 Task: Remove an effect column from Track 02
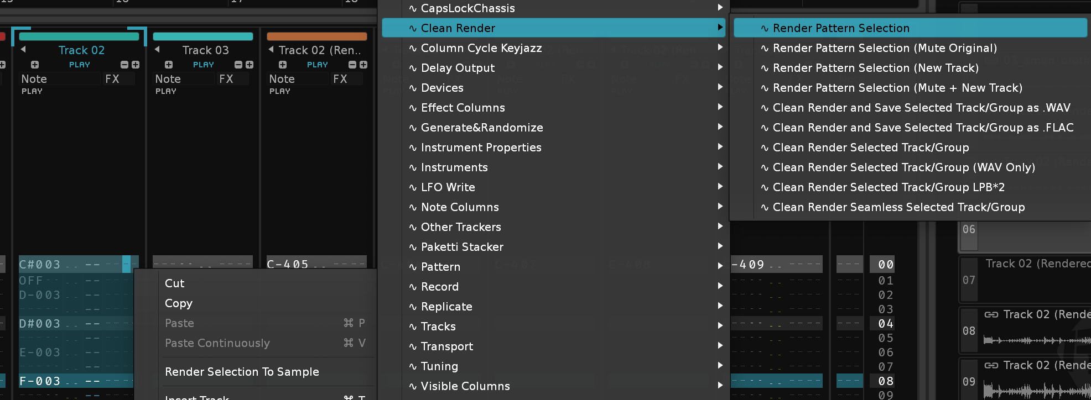(124, 65)
